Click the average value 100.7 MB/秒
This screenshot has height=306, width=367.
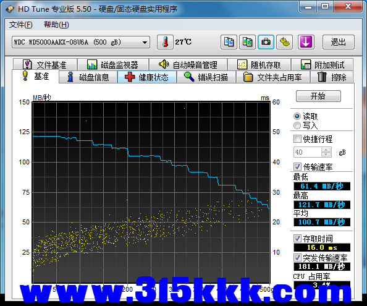[322, 222]
